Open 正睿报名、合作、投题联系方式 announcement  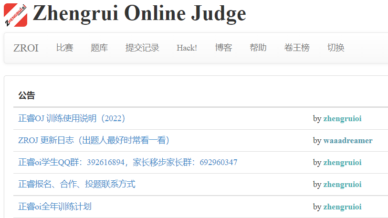(x=77, y=184)
